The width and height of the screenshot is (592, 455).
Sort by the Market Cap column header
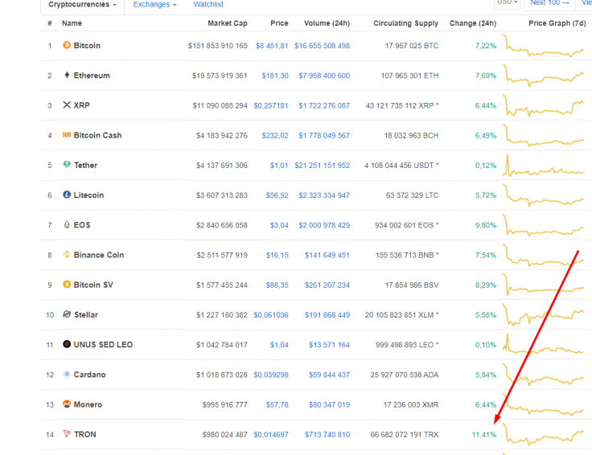click(228, 23)
